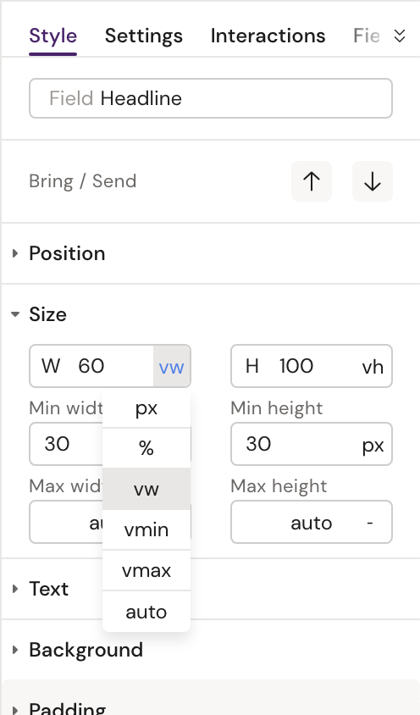The height and width of the screenshot is (715, 420).
Task: Click the Bring forward up-arrow icon
Action: tap(312, 181)
